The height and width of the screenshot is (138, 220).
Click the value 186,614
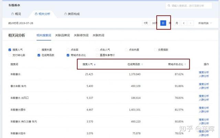click(136, 98)
